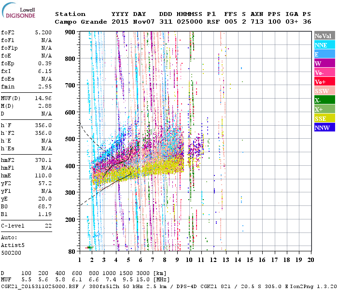Click the 80 km height axis label
This screenshot has height=290, width=338.
click(72, 251)
